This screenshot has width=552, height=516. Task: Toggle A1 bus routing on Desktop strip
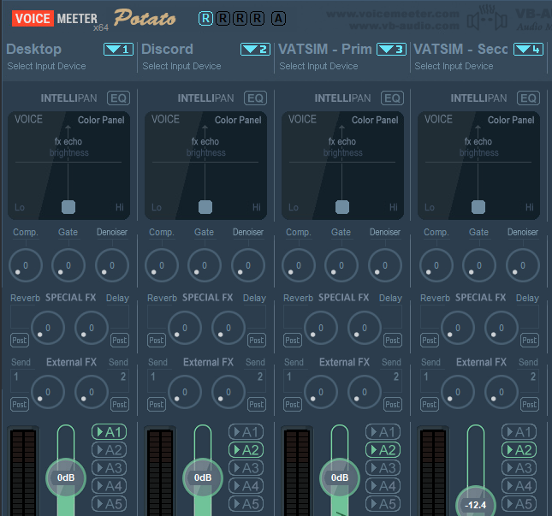tap(110, 432)
